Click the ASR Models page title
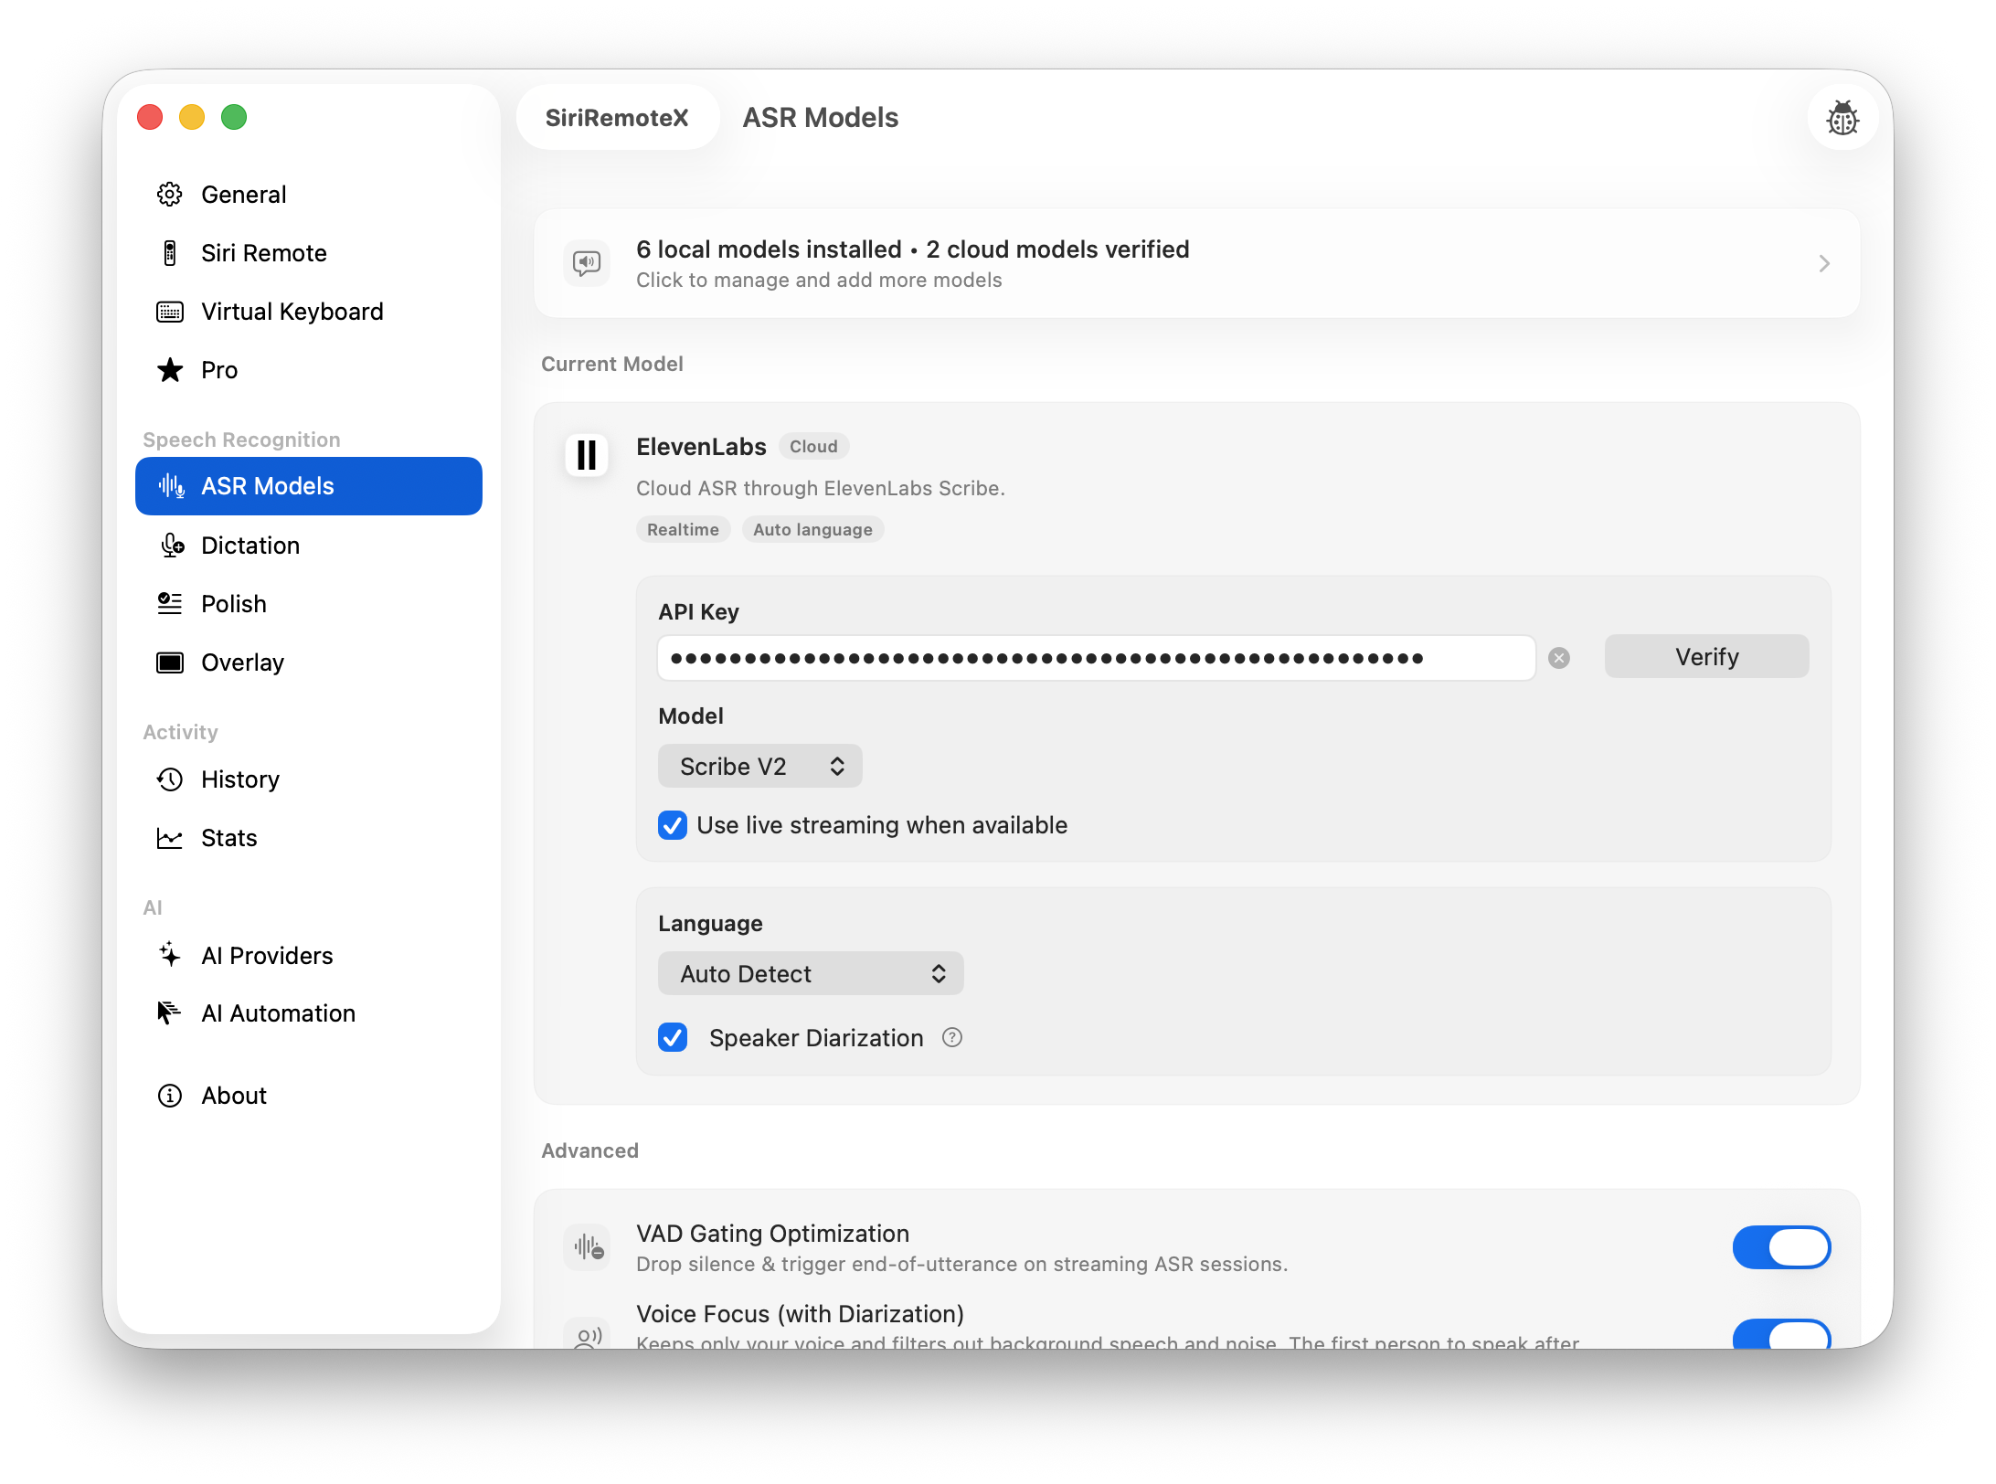This screenshot has height=1484, width=1996. pyautogui.click(x=820, y=118)
